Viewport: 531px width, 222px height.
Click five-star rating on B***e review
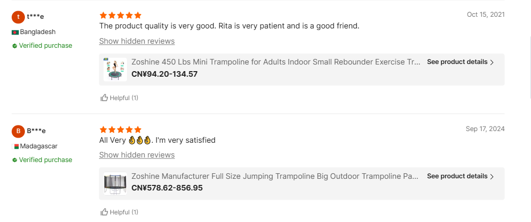tap(120, 130)
